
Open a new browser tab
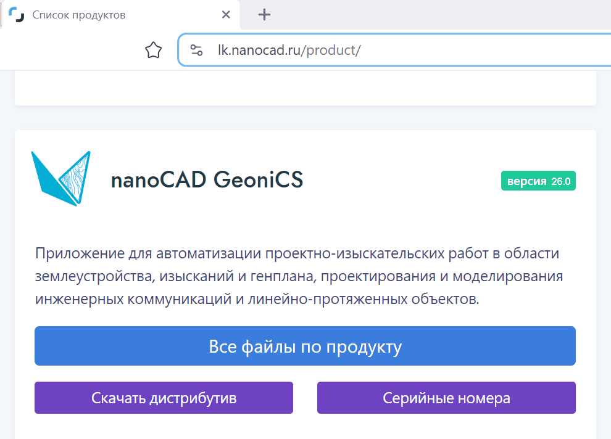click(264, 15)
